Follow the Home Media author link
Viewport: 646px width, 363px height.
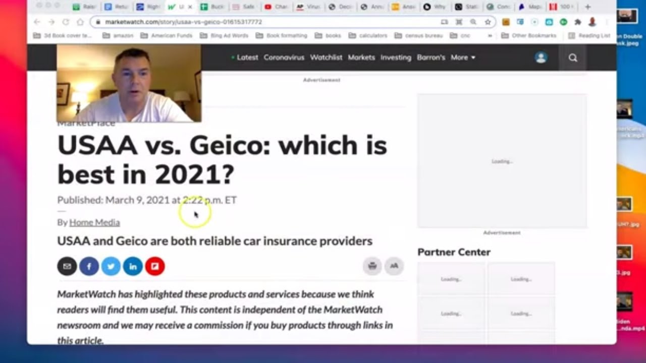pos(94,222)
